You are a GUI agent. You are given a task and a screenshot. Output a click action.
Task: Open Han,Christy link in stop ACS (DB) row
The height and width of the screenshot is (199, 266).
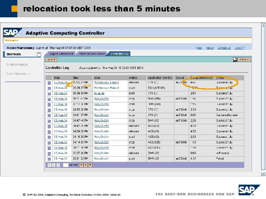pos(102,142)
